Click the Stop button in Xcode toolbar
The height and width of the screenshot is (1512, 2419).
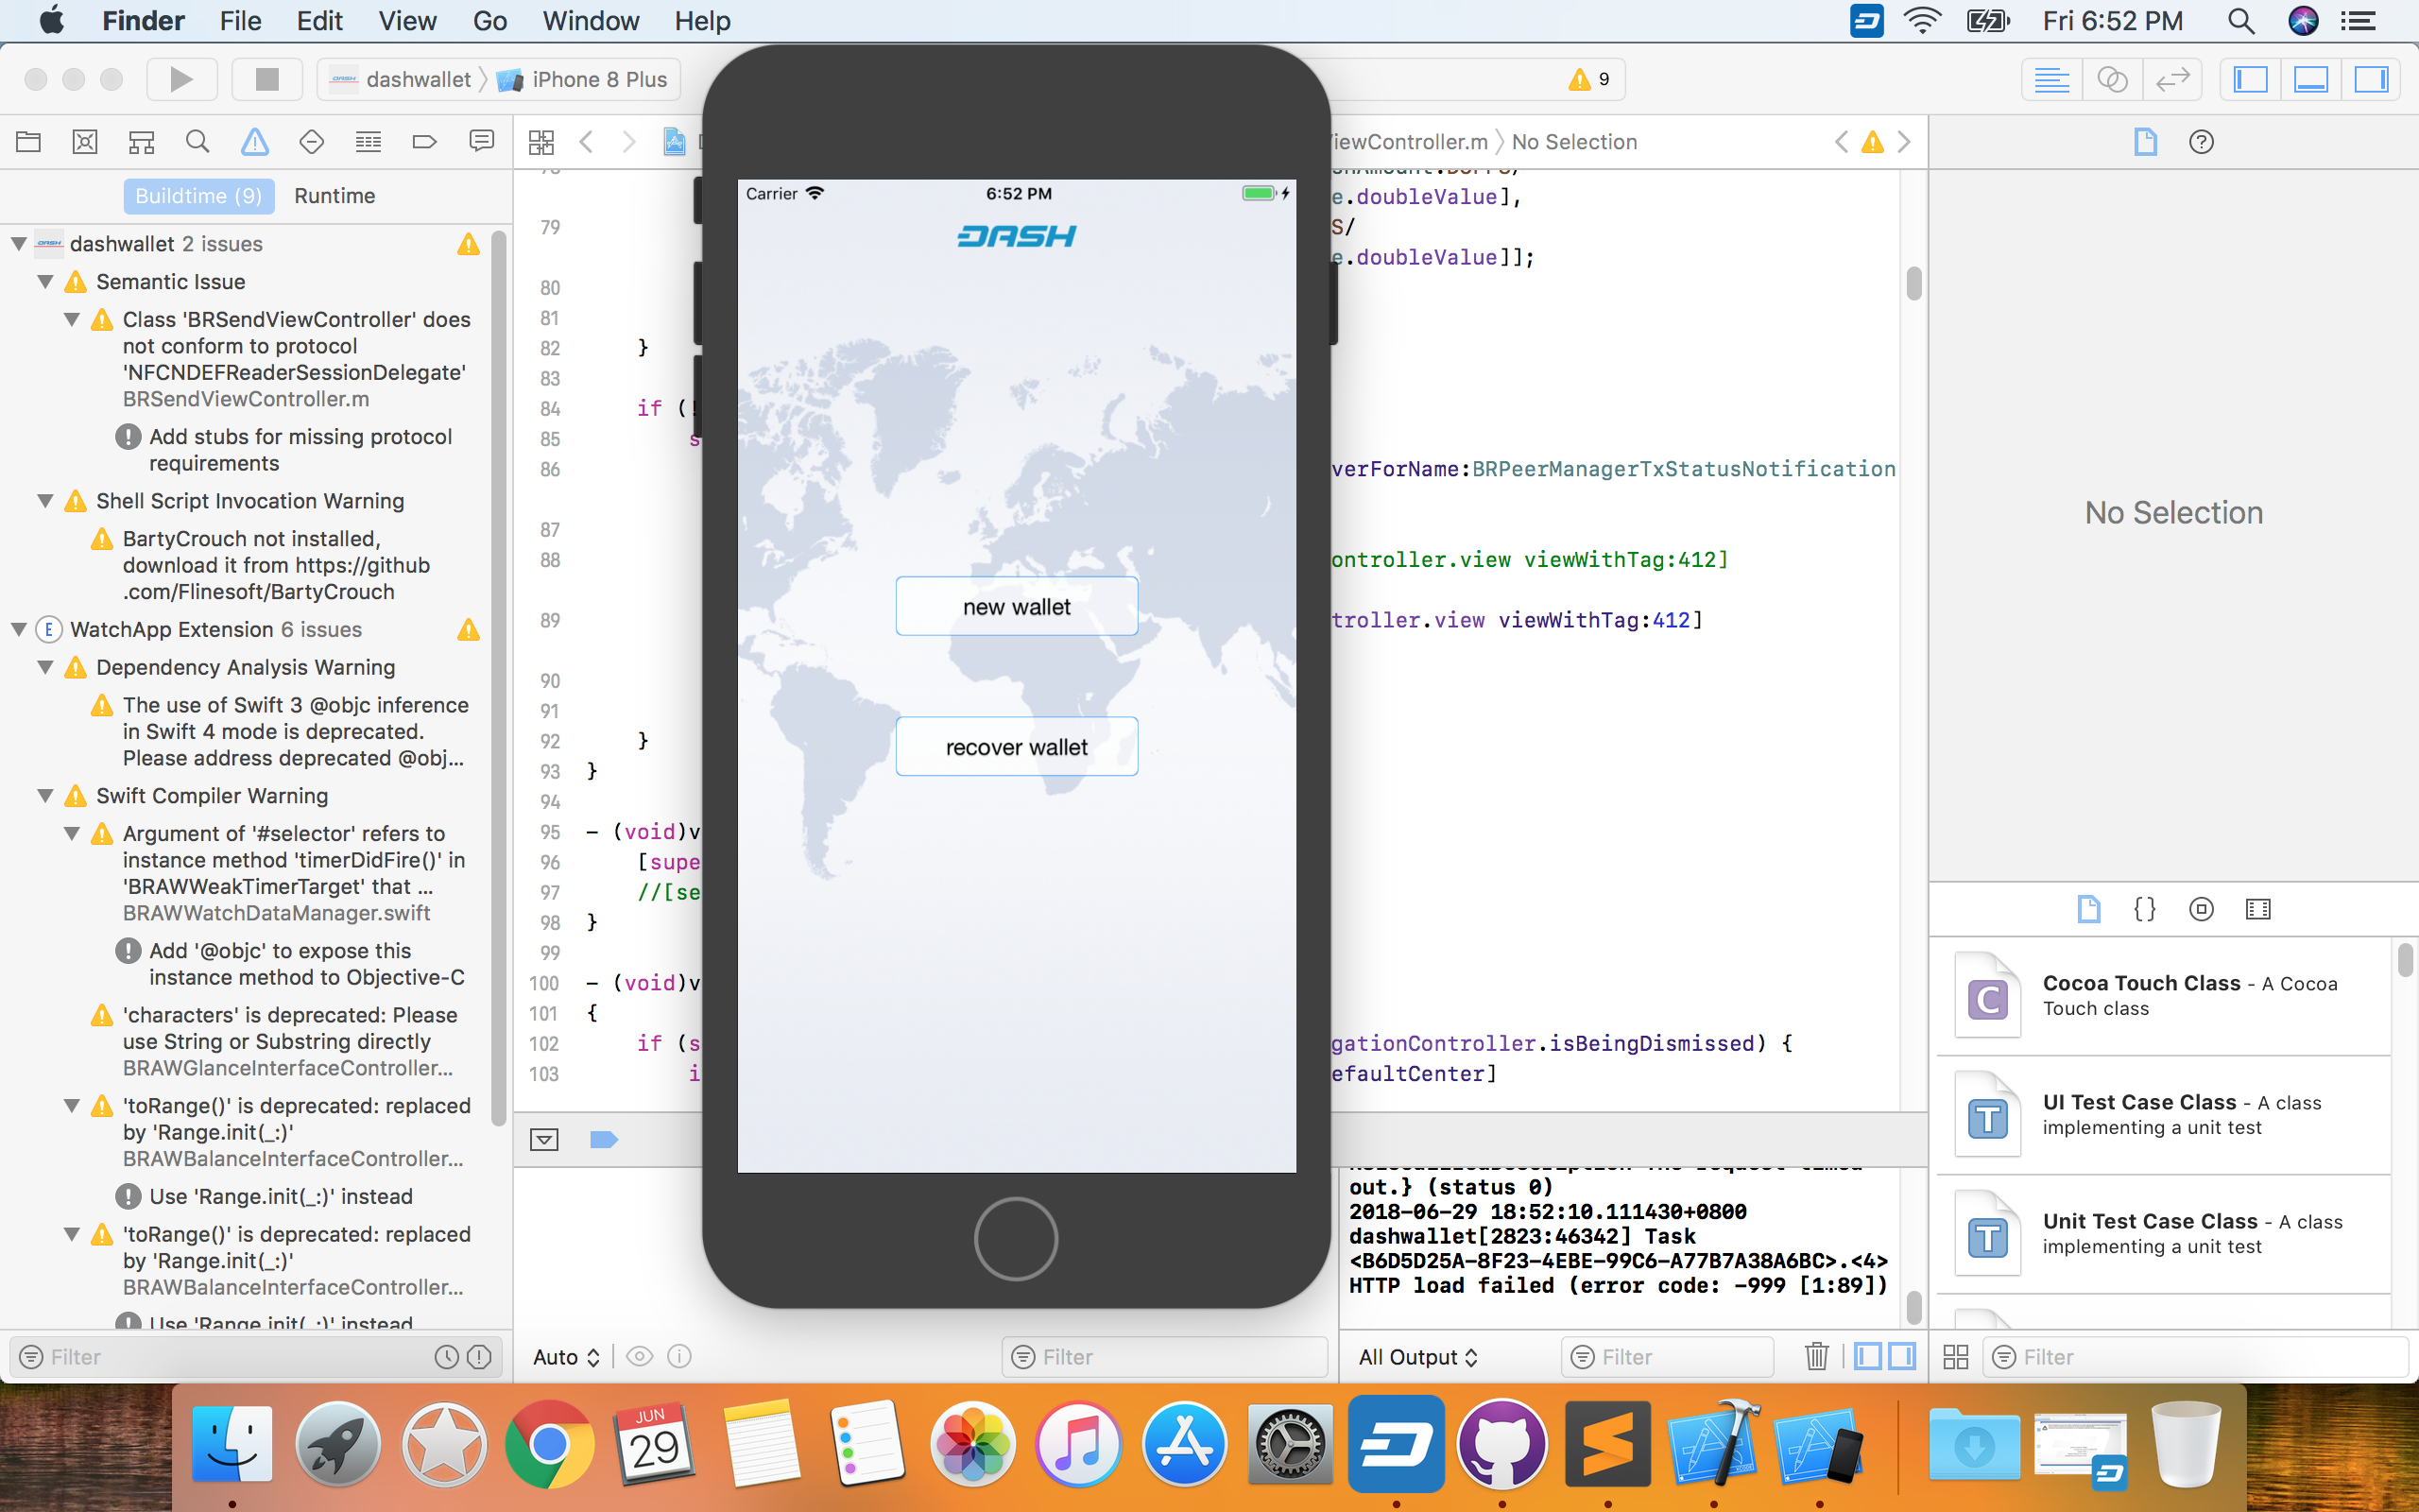coord(266,79)
